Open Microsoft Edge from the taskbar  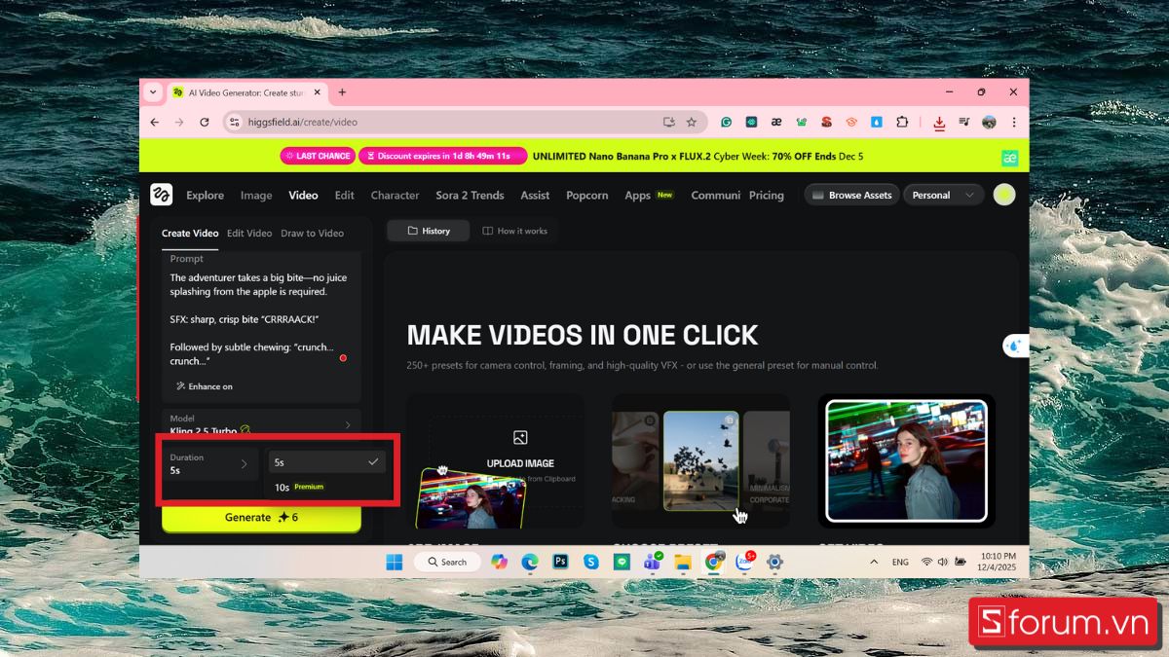(530, 562)
